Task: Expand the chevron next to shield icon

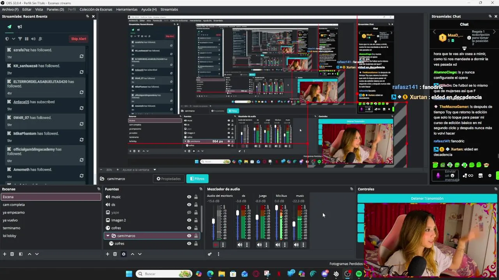Action: [13, 39]
